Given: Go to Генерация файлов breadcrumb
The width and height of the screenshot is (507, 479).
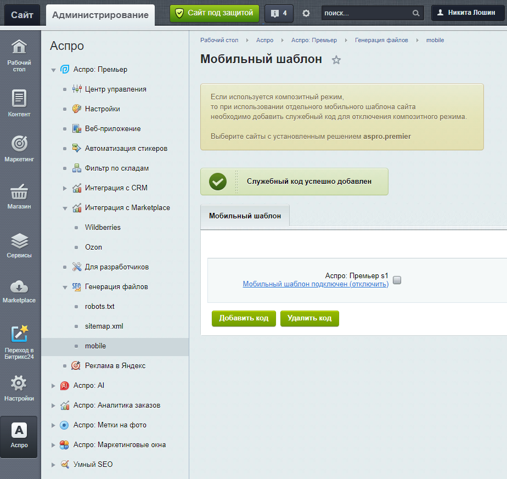Looking at the screenshot, I should tap(381, 40).
